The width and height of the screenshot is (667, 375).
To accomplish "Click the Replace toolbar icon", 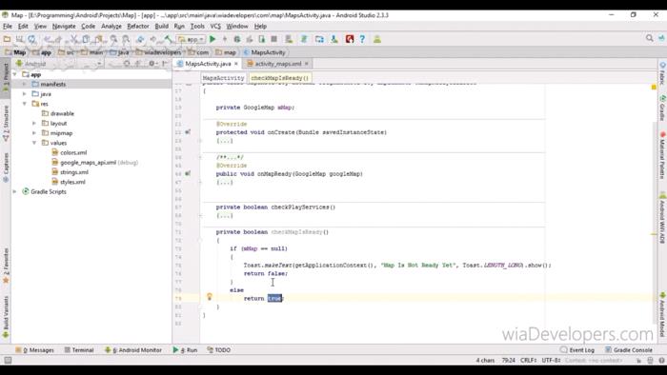I will click(126, 39).
